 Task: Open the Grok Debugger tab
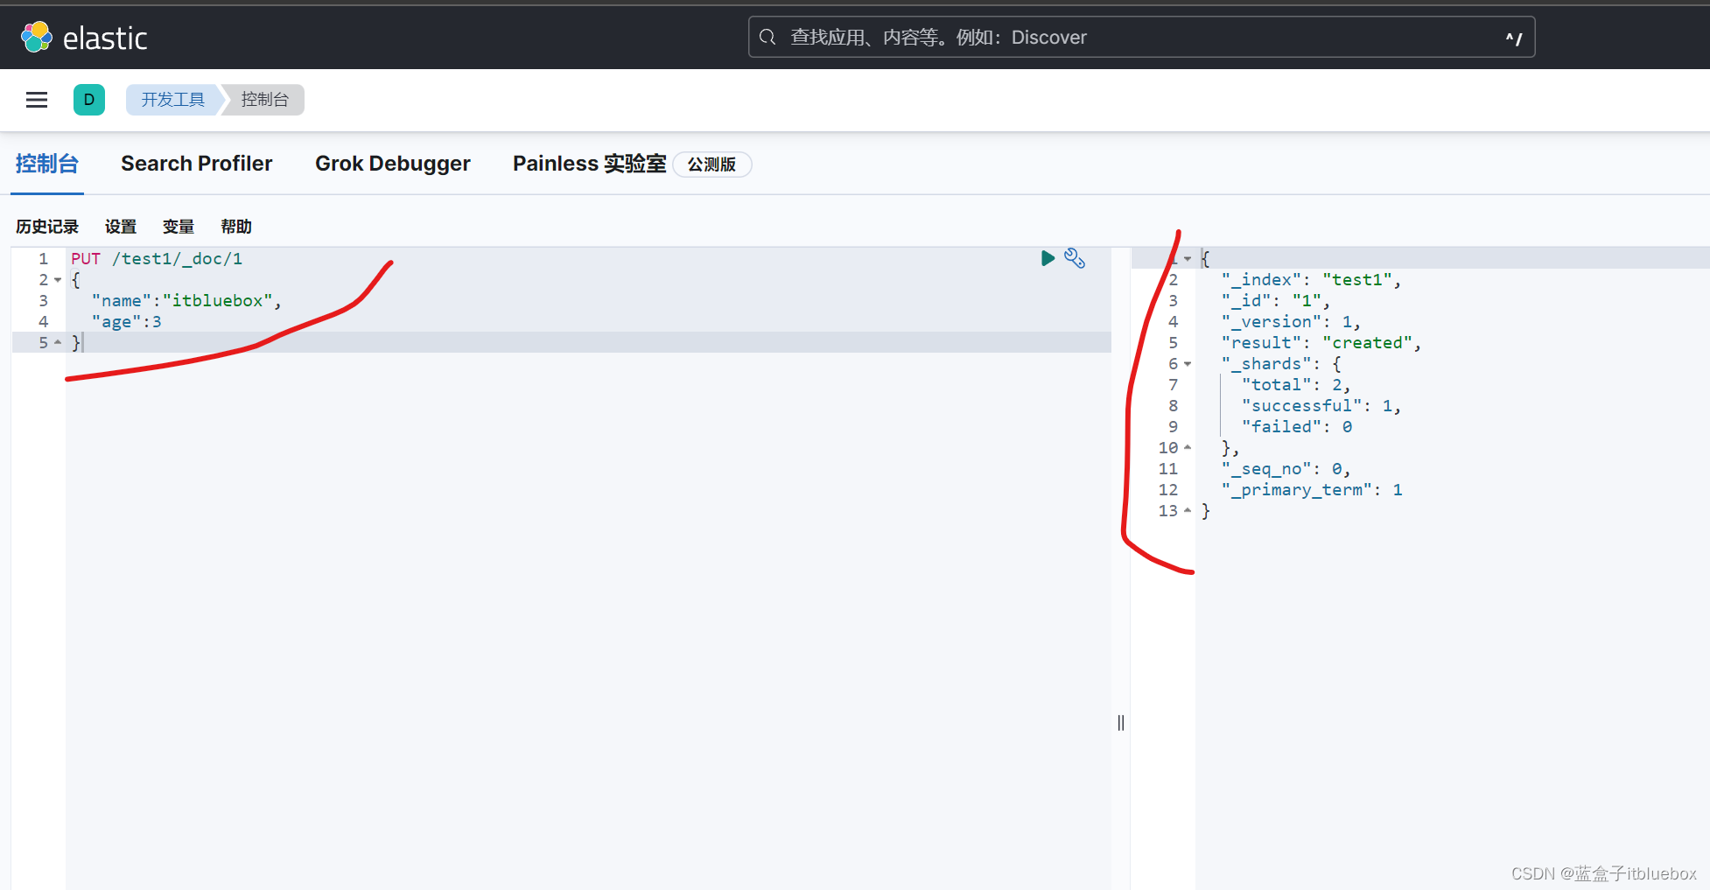pyautogui.click(x=393, y=164)
